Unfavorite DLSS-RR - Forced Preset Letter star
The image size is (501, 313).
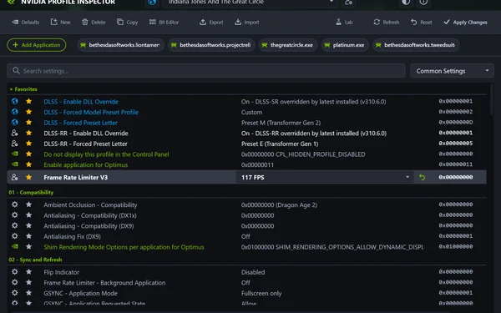click(x=28, y=144)
